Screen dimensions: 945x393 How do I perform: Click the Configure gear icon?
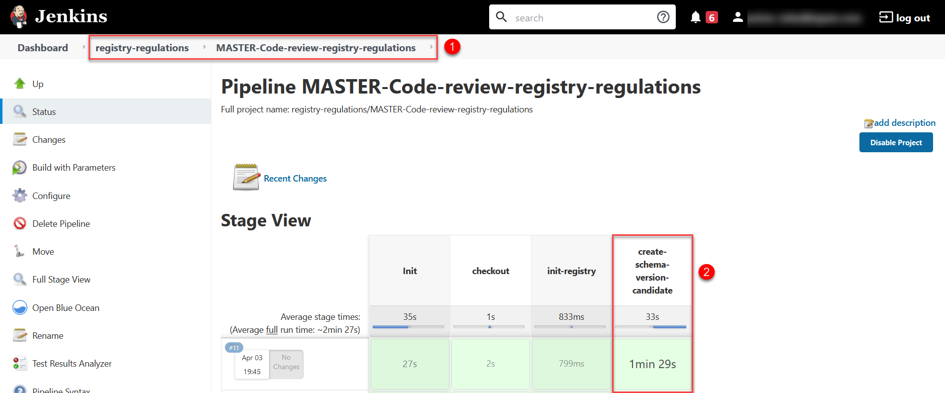point(20,196)
